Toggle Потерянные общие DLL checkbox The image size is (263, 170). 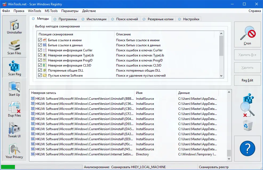[40, 70]
